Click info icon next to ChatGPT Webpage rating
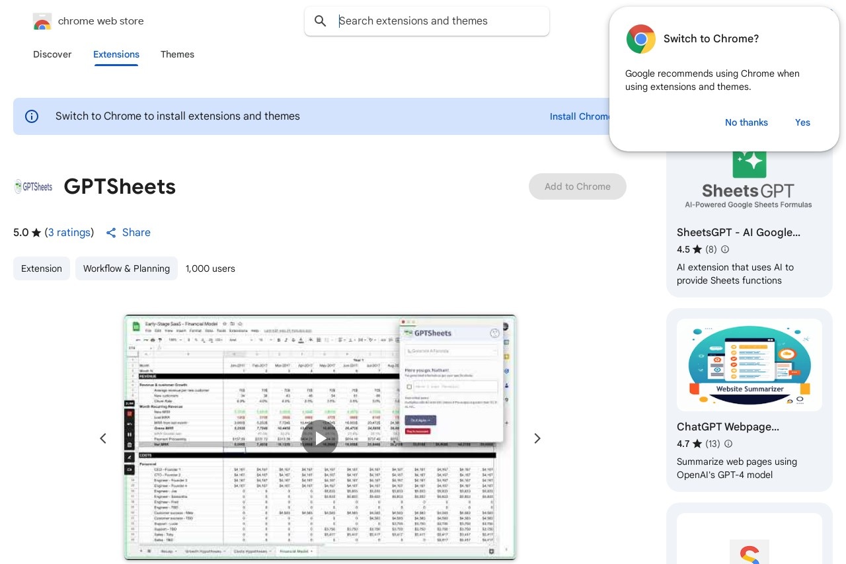The height and width of the screenshot is (564, 846). point(728,444)
